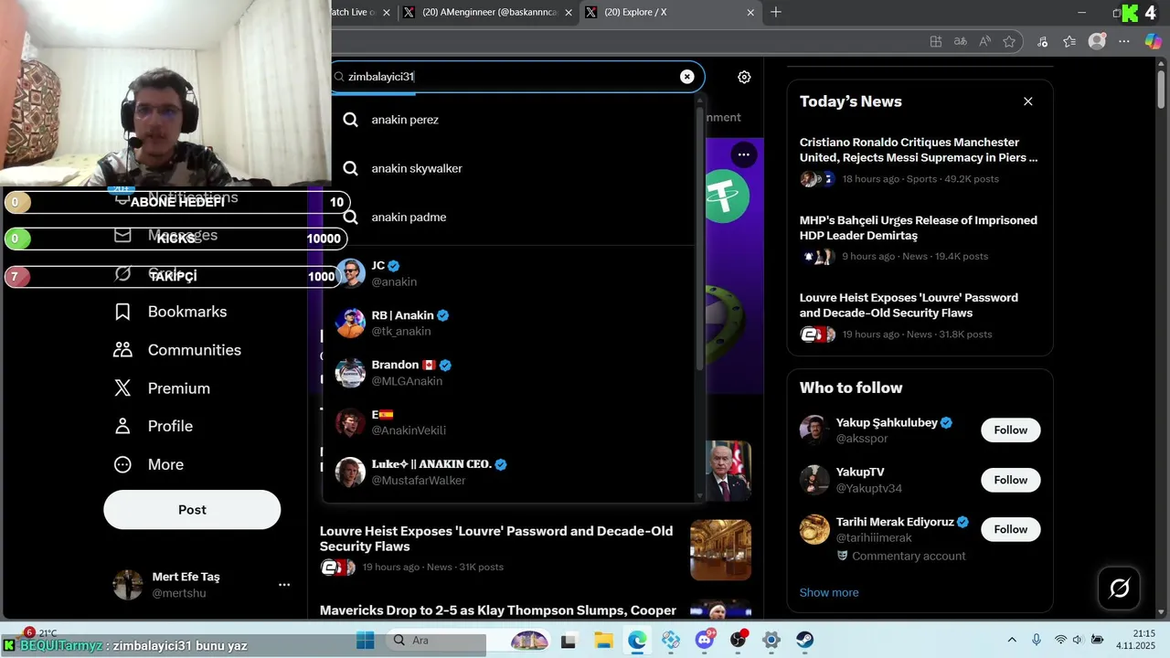
Task: Click Show more in Who to follow
Action: (x=829, y=592)
